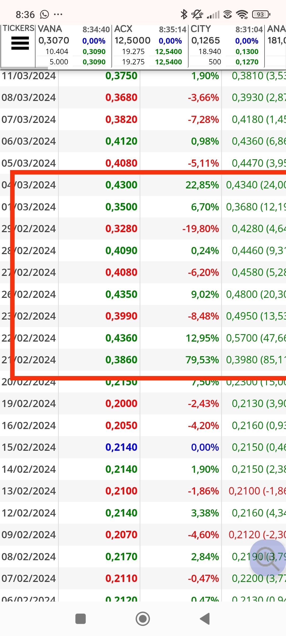Select CITY bid value 0,1300

[x=247, y=51]
